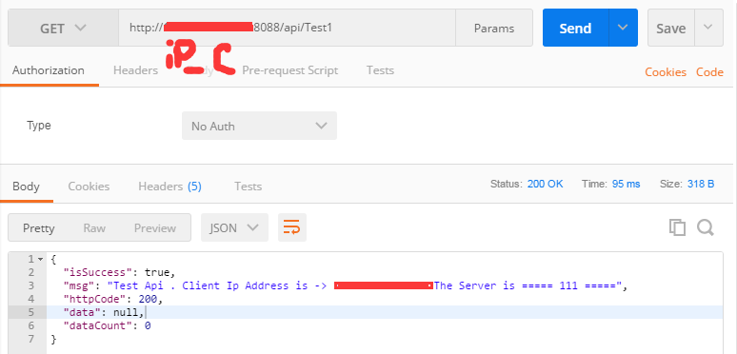This screenshot has width=737, height=354.
Task: Open the Pre-request Script tab
Action: tap(290, 70)
